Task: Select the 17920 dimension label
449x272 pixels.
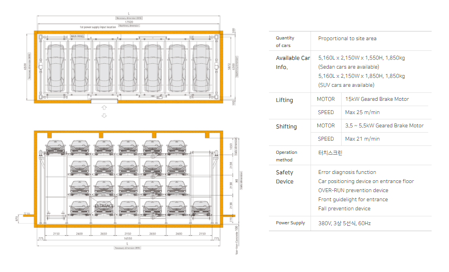Action: click(x=129, y=22)
